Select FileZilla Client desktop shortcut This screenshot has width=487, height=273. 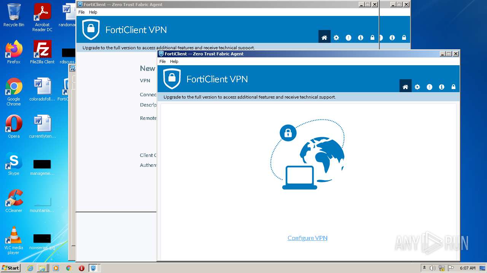point(42,52)
